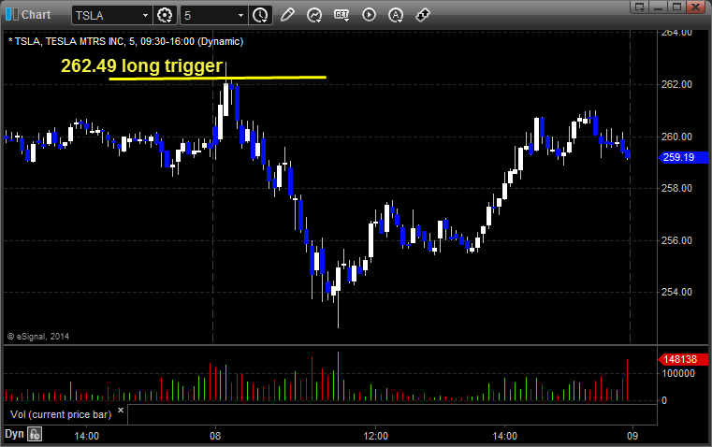This screenshot has height=447, width=712.
Task: Open the GET studies menu icon
Action: click(341, 15)
